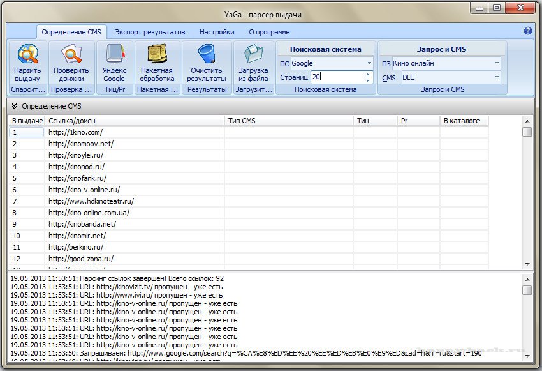Click the results table scrollbar thumb
This screenshot has width=542, height=371.
527,132
